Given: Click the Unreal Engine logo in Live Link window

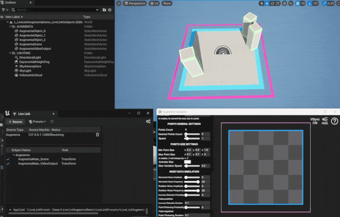Looking at the screenshot, I should click(x=7, y=113).
